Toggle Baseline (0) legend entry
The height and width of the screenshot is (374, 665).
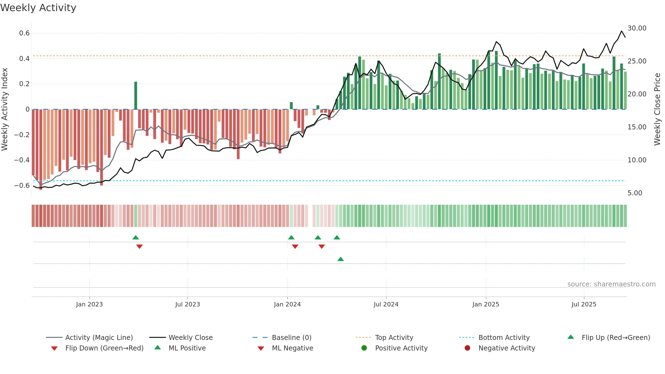pyautogui.click(x=282, y=337)
